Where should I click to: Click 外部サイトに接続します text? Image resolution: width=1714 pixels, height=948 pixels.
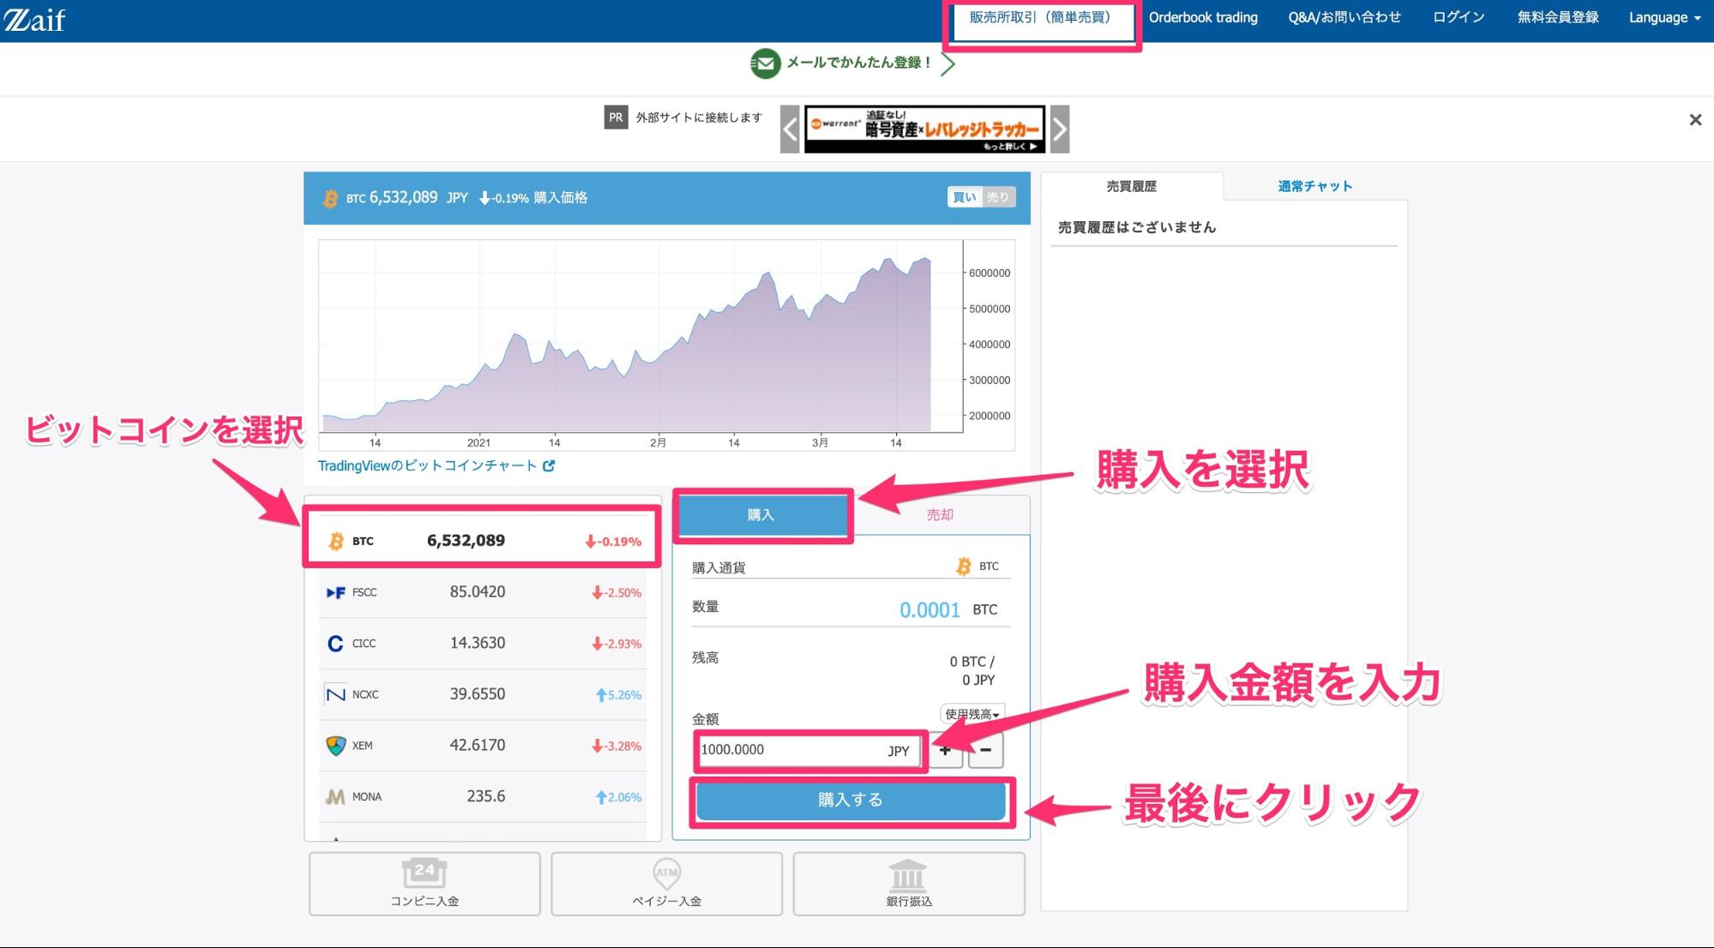tap(699, 118)
